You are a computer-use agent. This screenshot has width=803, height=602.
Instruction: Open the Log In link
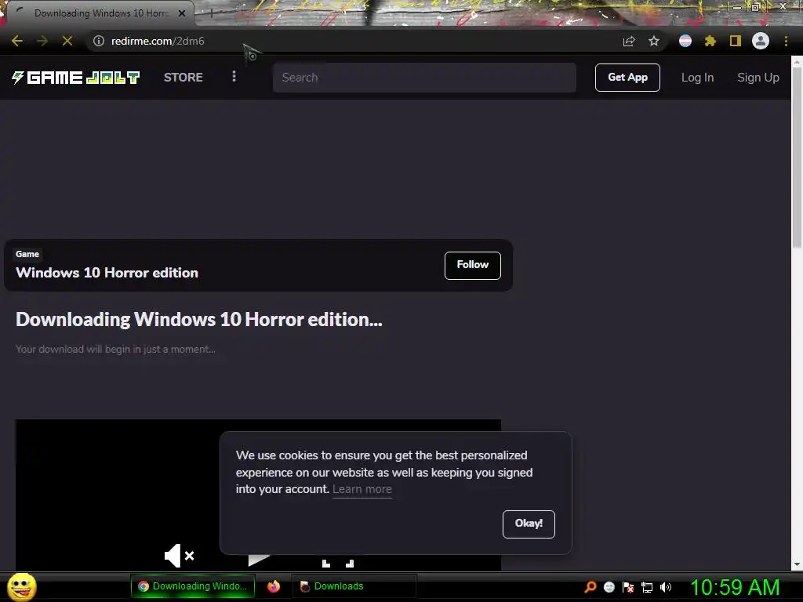coord(697,78)
